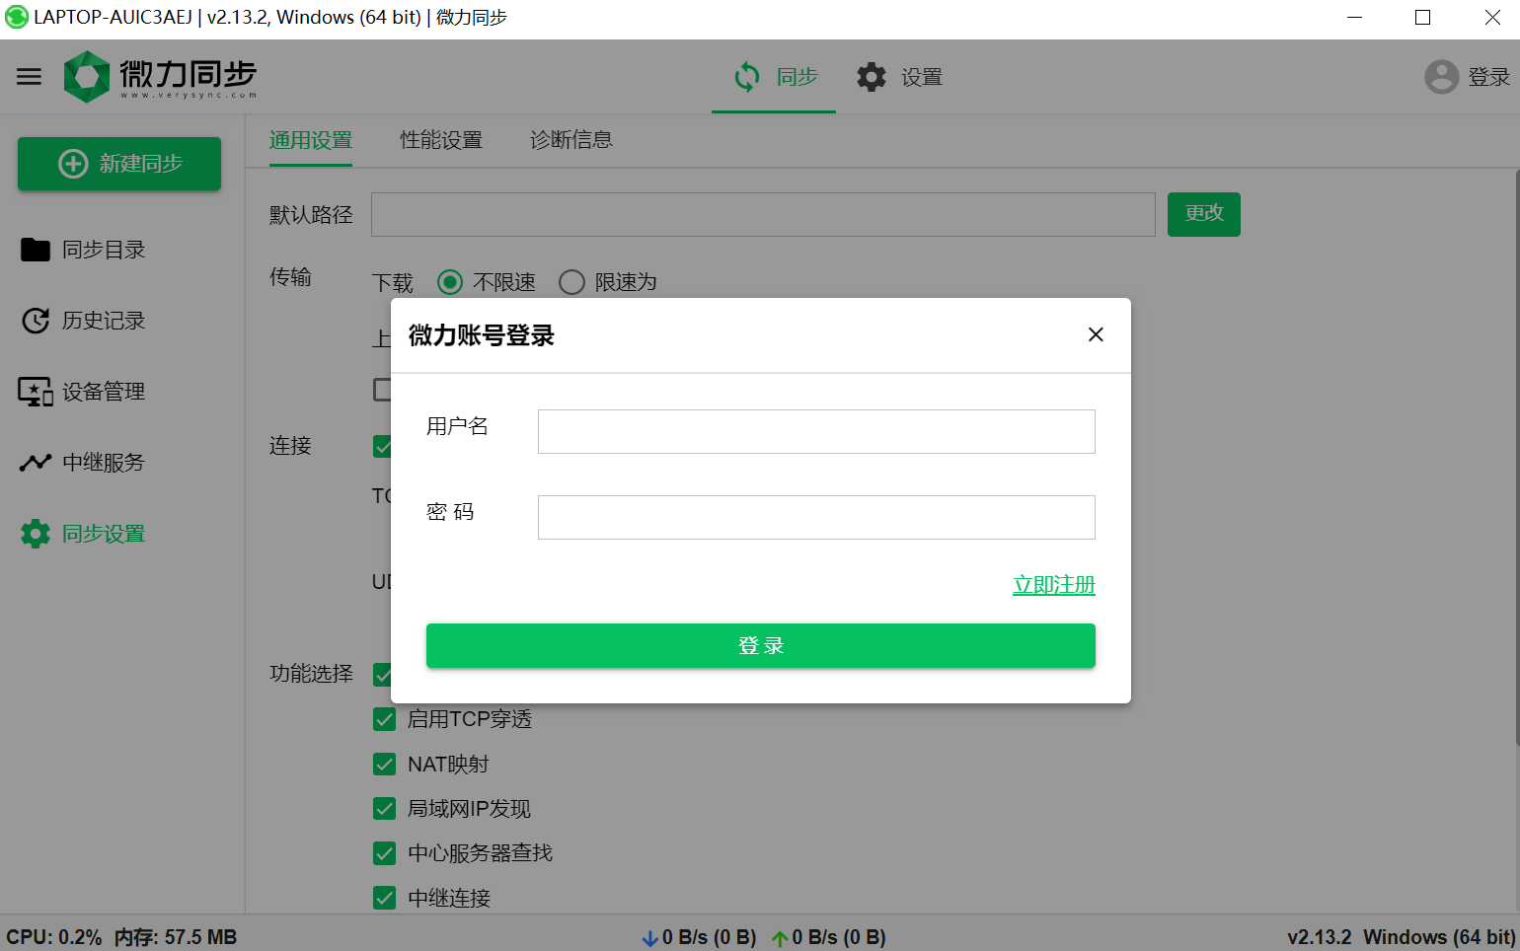Click the green 登录 button in dialog
The height and width of the screenshot is (951, 1520).
(x=760, y=646)
